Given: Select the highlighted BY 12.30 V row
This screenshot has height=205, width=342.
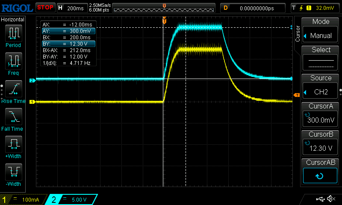Looking at the screenshot, I should pos(68,44).
